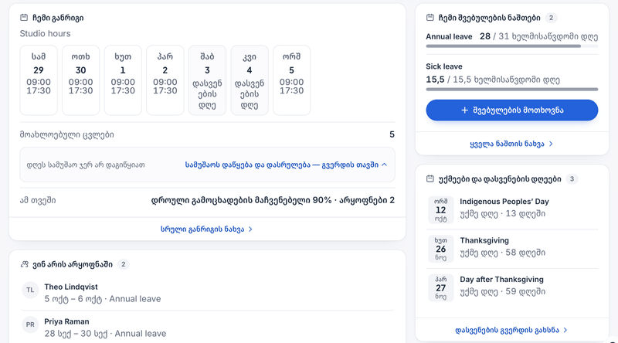This screenshot has height=343, width=618.
Task: Click დროული გამოცხადების მაჩვენებელი 90% text
Action: (x=241, y=200)
